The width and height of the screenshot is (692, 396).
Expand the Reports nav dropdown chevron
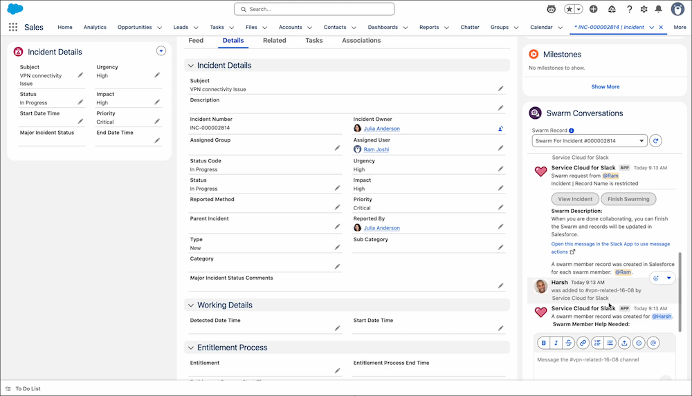446,28
